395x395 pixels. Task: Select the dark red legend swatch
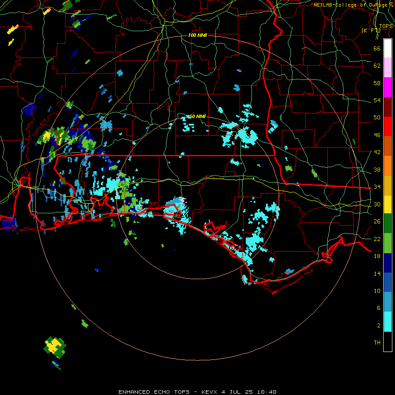click(388, 107)
